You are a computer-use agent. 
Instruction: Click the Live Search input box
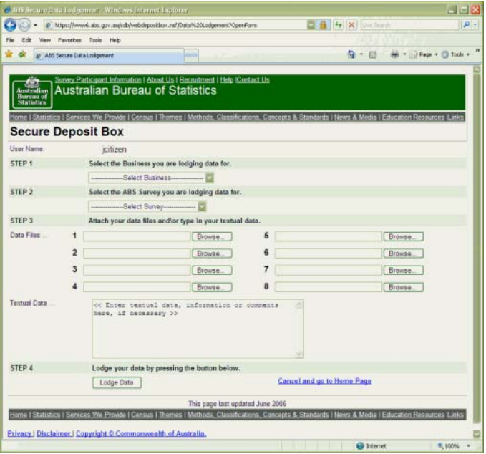409,25
